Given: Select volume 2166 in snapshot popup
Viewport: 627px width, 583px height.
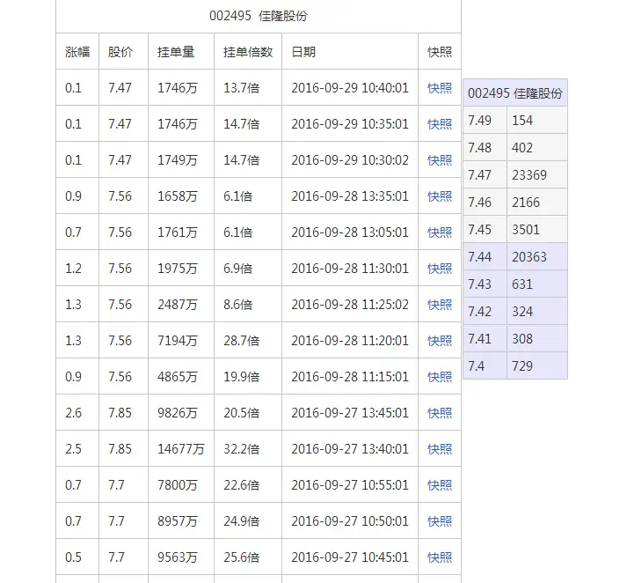Looking at the screenshot, I should click(x=537, y=203).
